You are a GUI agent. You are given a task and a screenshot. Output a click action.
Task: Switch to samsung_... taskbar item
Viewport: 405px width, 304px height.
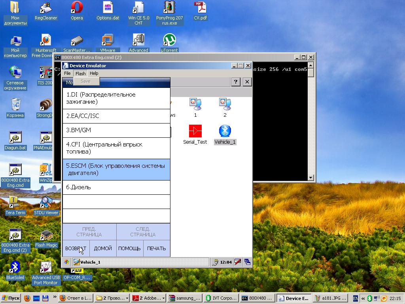(x=184, y=298)
